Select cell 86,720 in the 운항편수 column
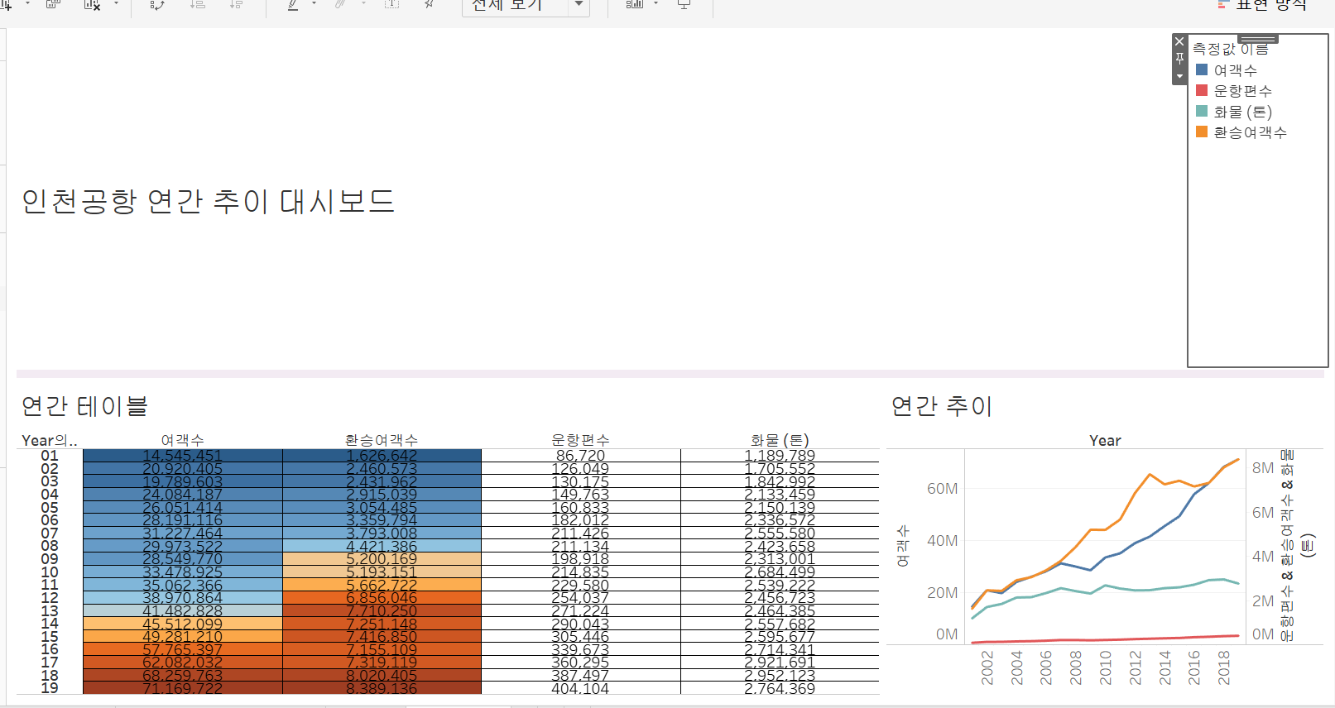This screenshot has height=708, width=1335. click(580, 456)
